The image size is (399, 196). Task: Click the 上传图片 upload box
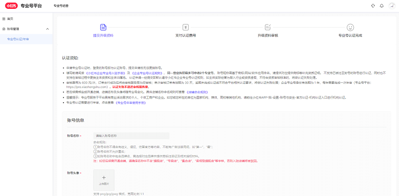pyautogui.click(x=104, y=180)
